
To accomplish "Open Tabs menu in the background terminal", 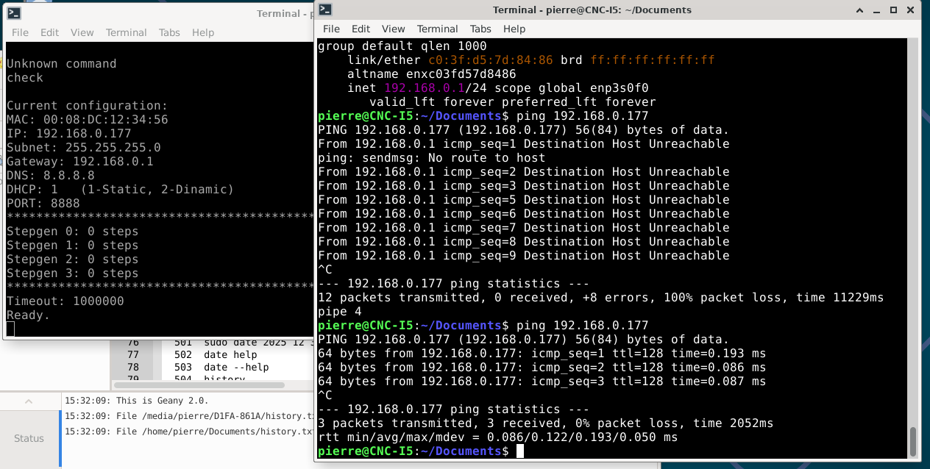I will point(169,32).
